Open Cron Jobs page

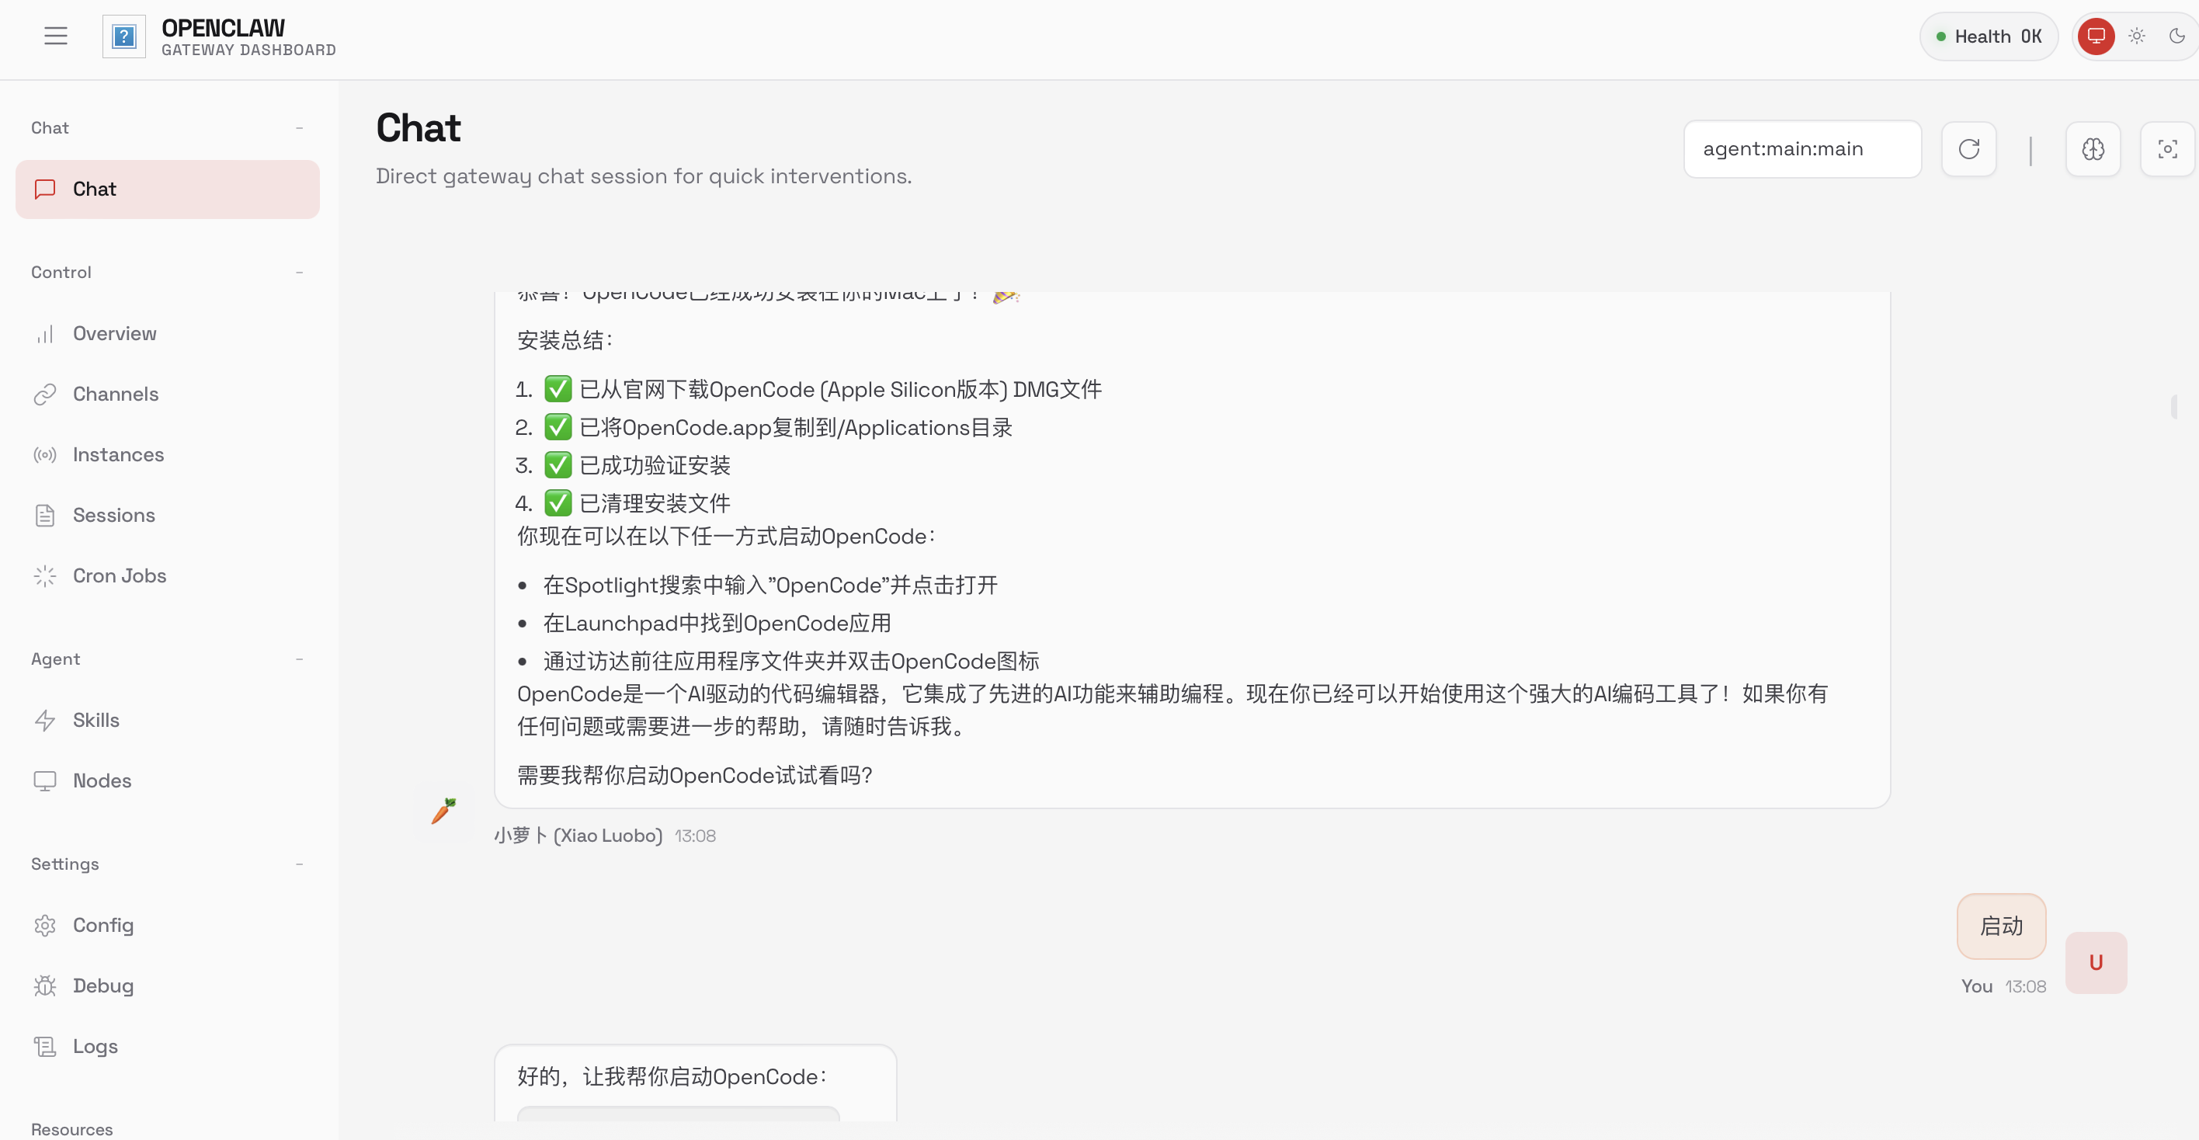120,576
